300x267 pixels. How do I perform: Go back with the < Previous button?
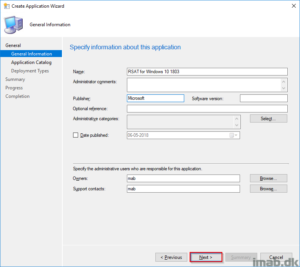tap(171, 257)
